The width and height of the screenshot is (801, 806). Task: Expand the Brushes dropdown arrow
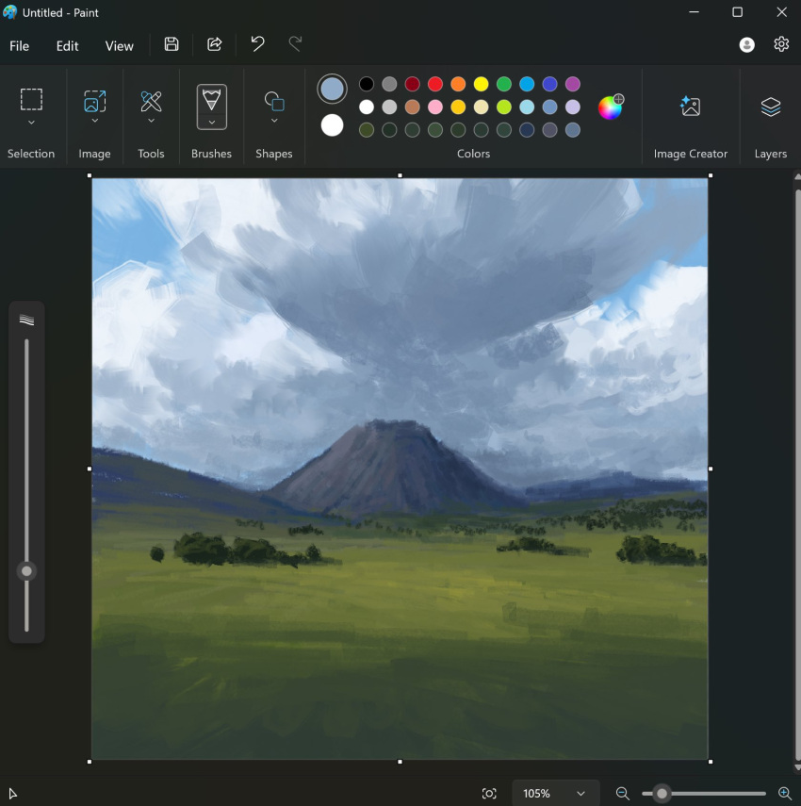(210, 123)
